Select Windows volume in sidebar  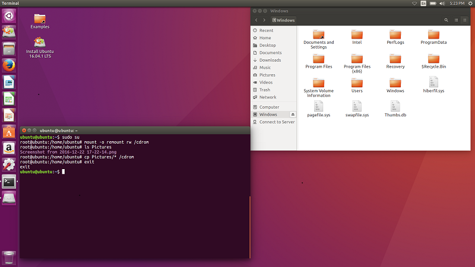point(270,115)
